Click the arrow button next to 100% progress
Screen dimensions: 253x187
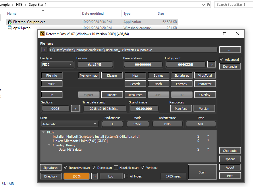click(x=94, y=176)
